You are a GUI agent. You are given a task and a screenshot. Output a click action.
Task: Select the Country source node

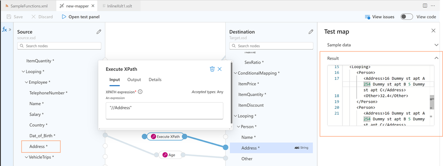tap(39, 125)
